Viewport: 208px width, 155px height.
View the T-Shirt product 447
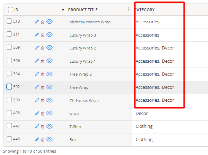click(50, 126)
